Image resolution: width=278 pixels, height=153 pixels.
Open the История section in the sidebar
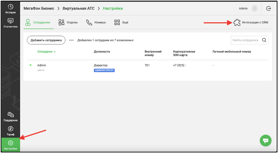(10, 9)
